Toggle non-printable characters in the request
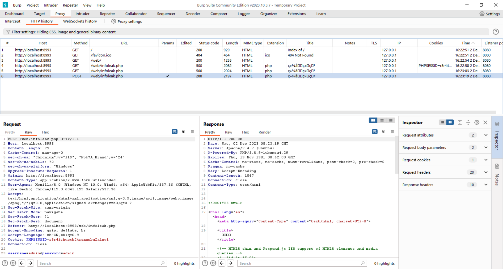Screen dimensions: 503x269 (184, 132)
